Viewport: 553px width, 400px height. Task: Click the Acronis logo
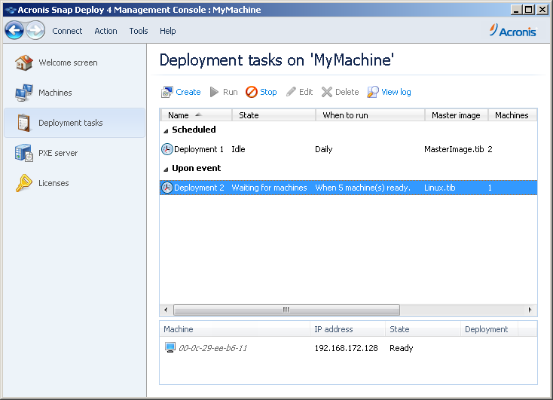tap(513, 31)
